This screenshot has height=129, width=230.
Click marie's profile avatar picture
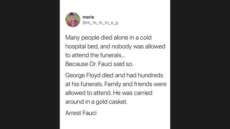[73, 20]
